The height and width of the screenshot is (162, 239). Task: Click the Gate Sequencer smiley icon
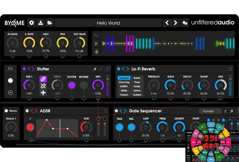point(116,111)
